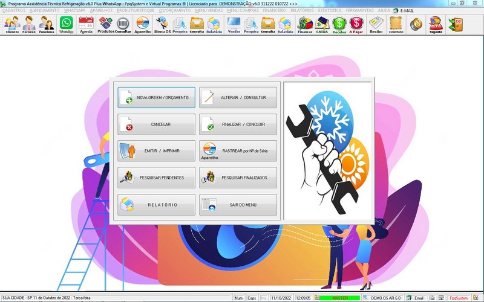Click Pesquisa icon right of Vendas
Image resolution: width=484 pixels, height=302 pixels.
coord(251,25)
